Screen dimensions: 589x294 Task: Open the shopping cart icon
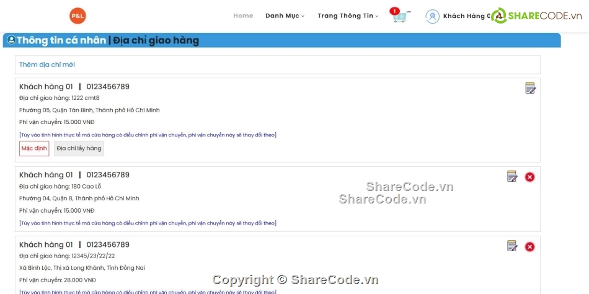pyautogui.click(x=401, y=17)
